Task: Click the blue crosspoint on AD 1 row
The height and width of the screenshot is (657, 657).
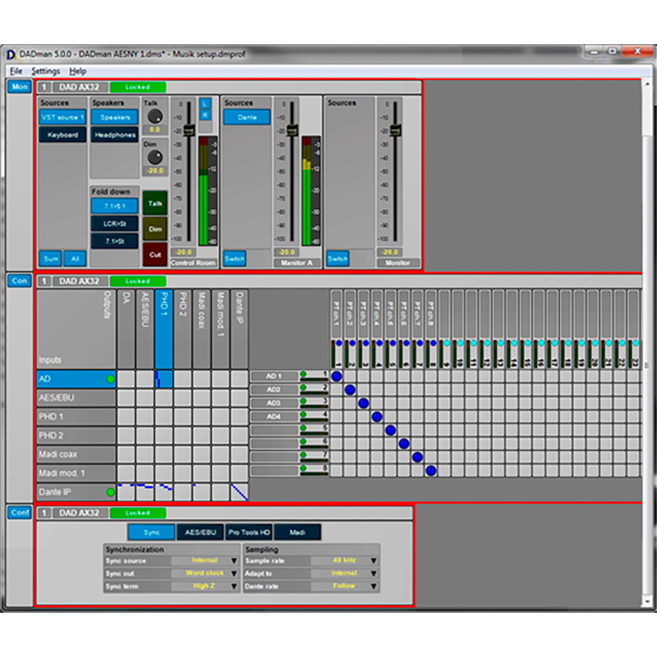Action: coord(336,376)
